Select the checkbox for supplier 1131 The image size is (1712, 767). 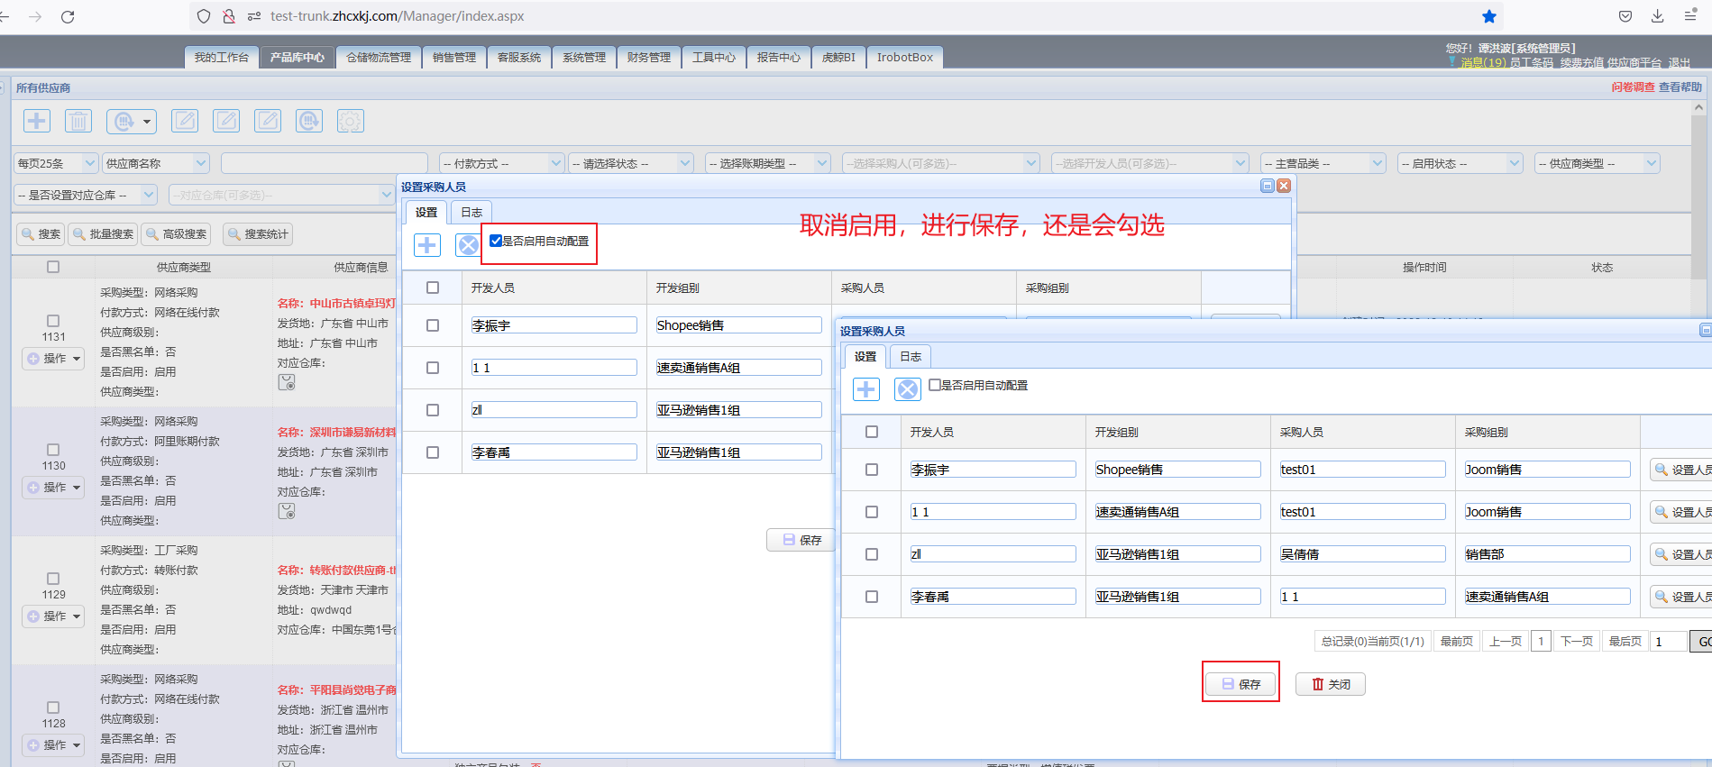(53, 321)
